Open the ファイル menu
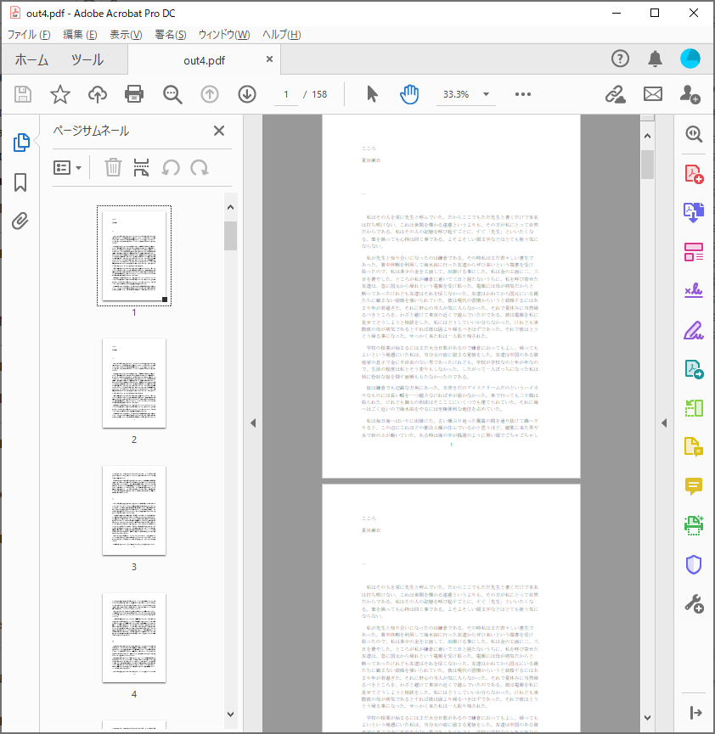 [29, 35]
